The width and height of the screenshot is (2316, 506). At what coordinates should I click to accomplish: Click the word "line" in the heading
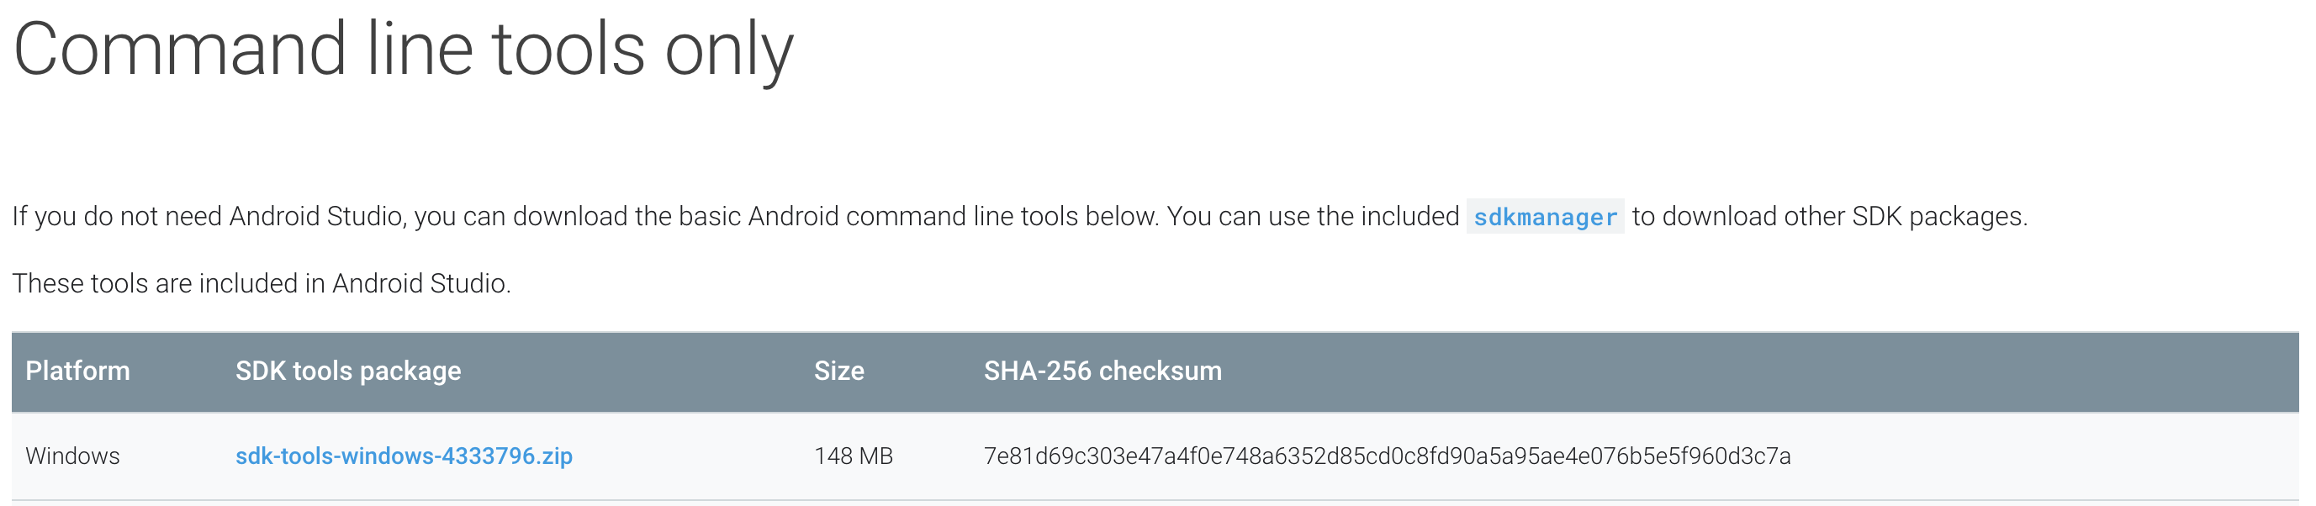[x=420, y=50]
